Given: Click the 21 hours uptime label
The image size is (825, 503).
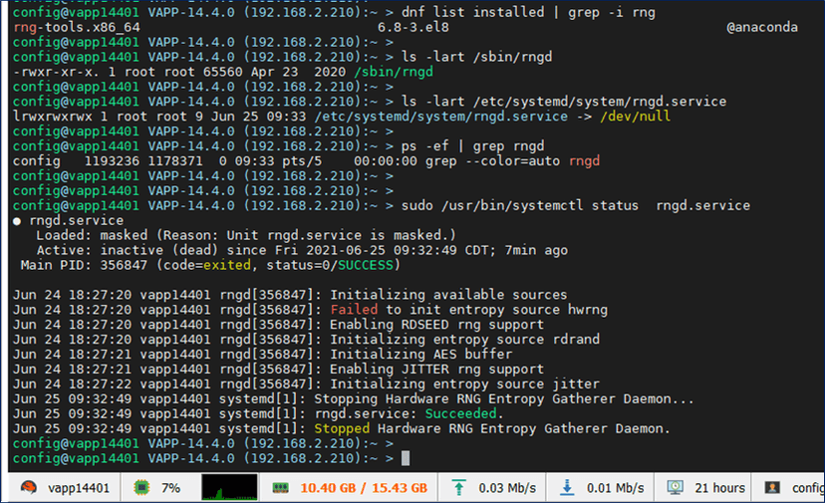Looking at the screenshot, I should 719,488.
